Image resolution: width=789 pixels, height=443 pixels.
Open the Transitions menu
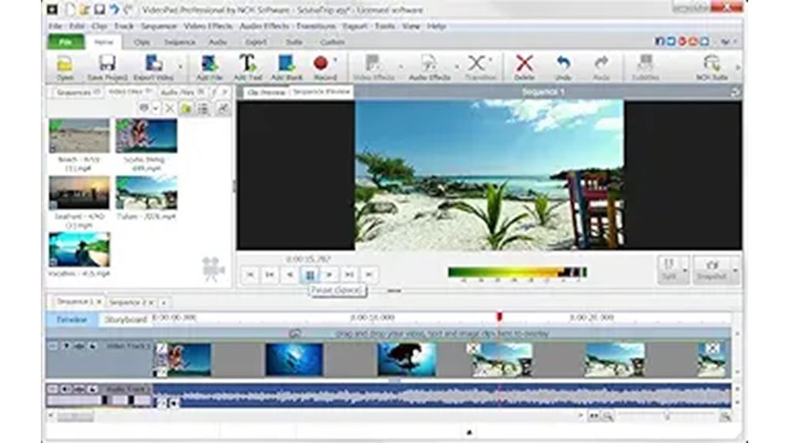pos(316,26)
